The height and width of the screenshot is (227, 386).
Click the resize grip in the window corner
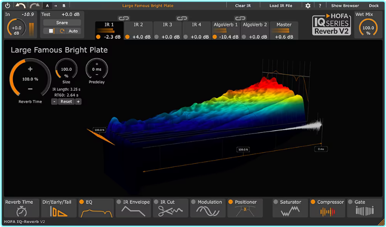(381, 222)
